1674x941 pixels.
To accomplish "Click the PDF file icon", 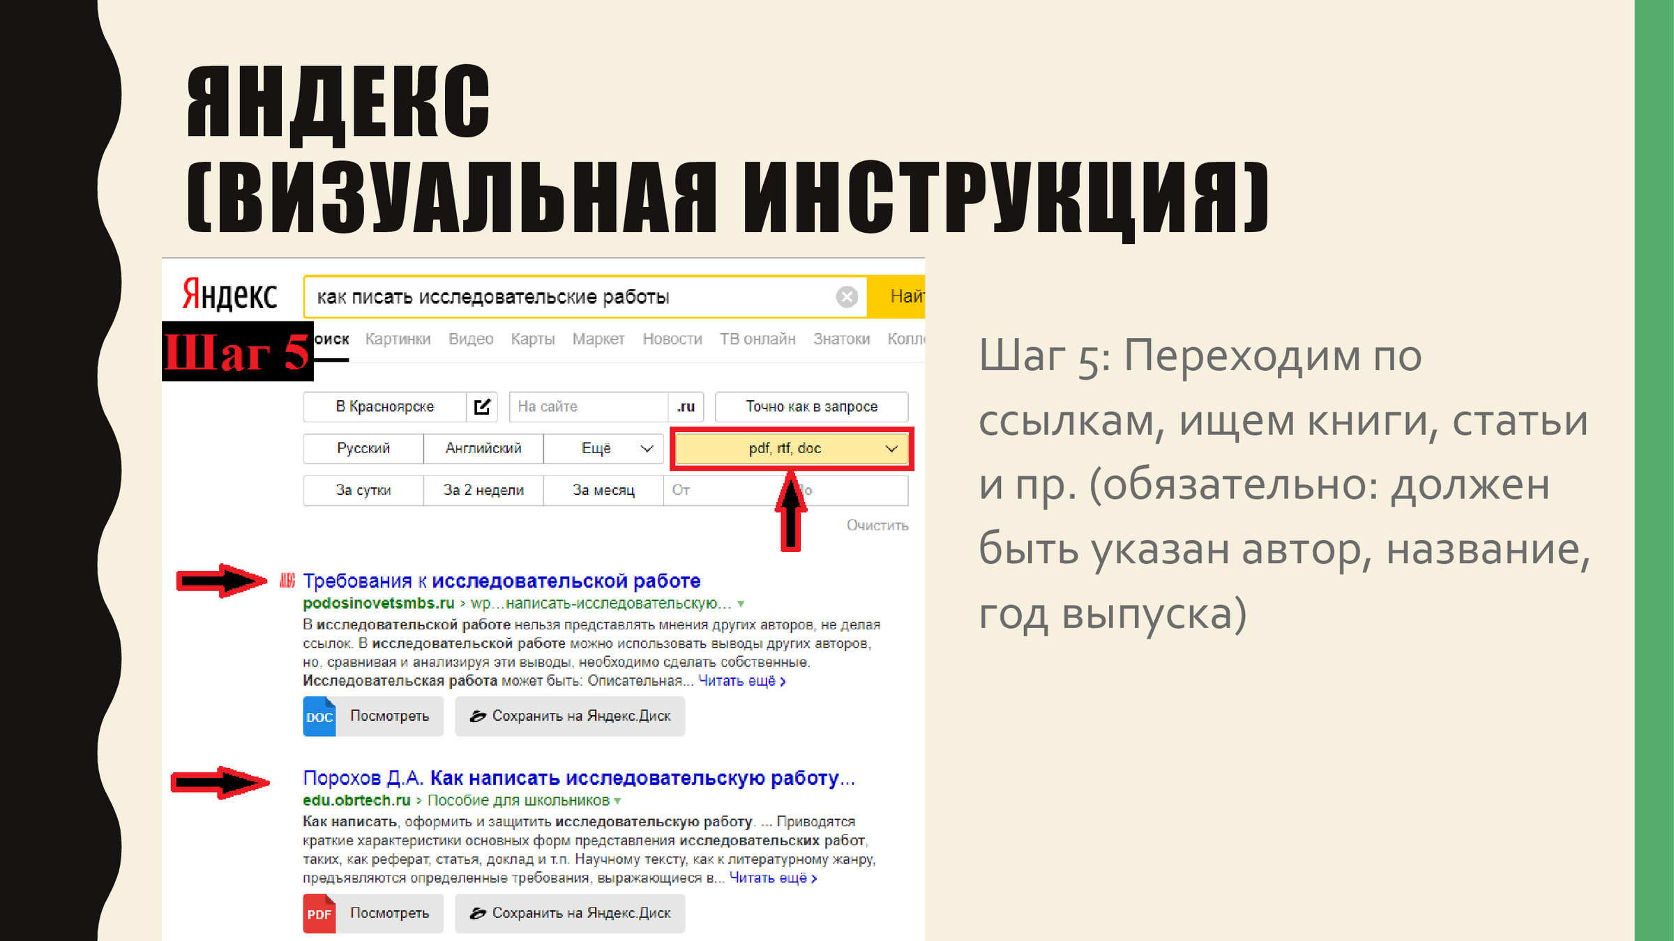I will [319, 914].
